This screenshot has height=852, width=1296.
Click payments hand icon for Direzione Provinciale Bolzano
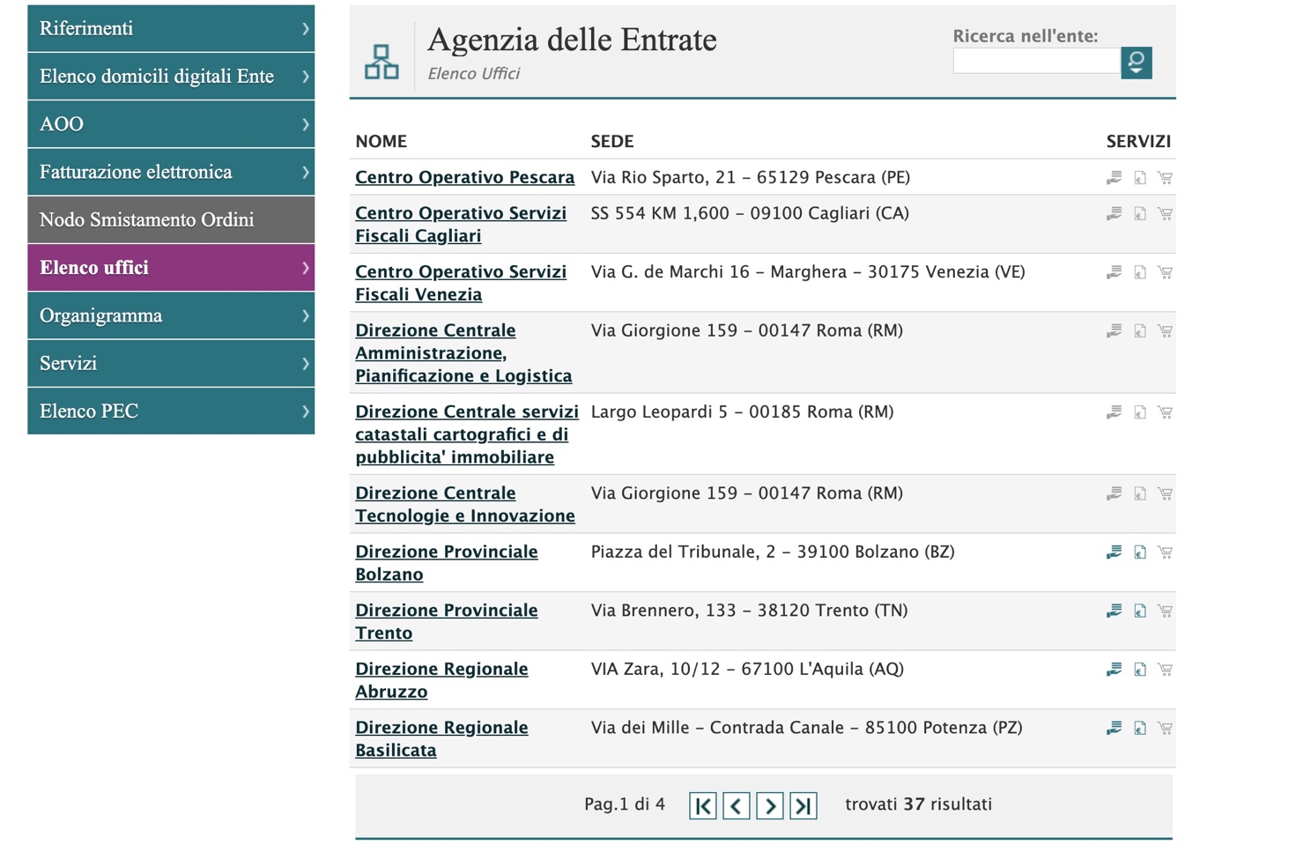1114,552
